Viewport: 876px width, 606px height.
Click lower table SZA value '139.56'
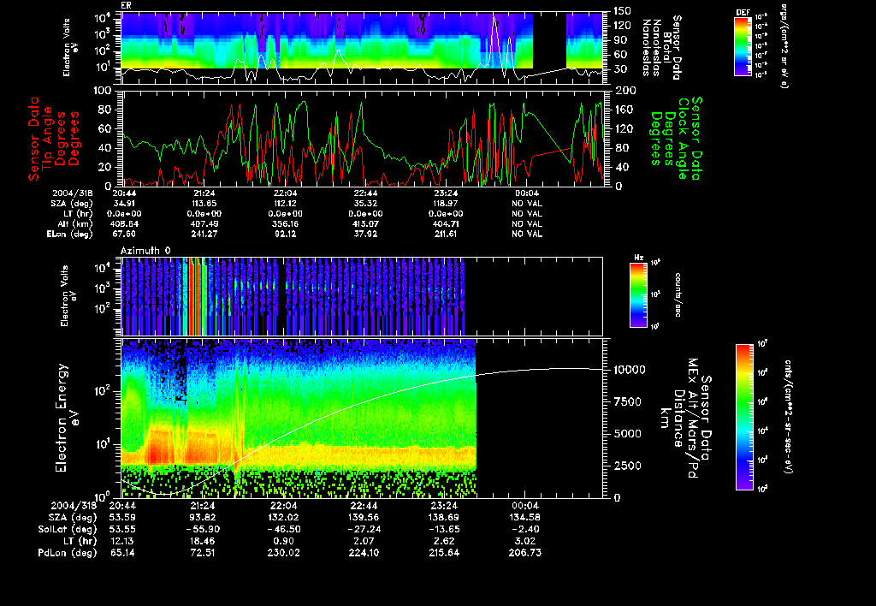[364, 518]
